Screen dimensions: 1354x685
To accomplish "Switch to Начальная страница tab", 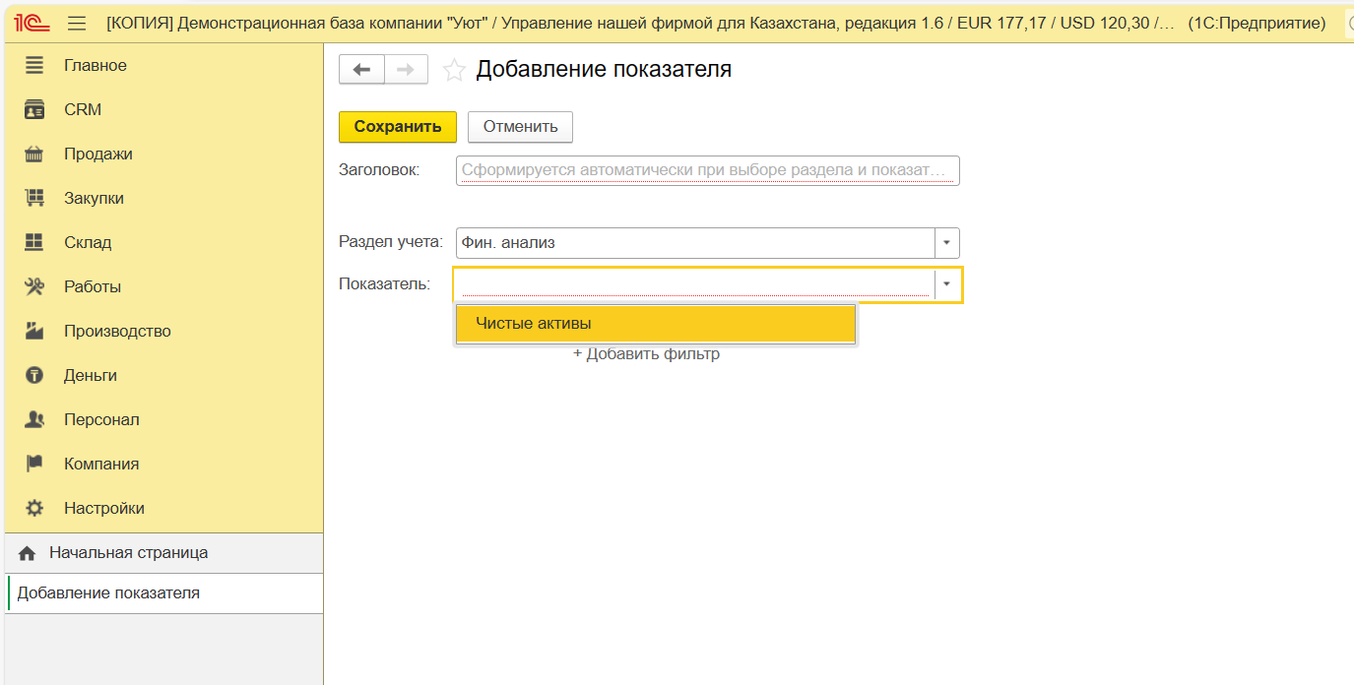I will click(x=128, y=553).
